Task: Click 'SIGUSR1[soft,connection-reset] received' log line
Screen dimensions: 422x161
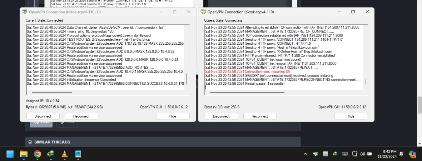Action: click(x=269, y=76)
